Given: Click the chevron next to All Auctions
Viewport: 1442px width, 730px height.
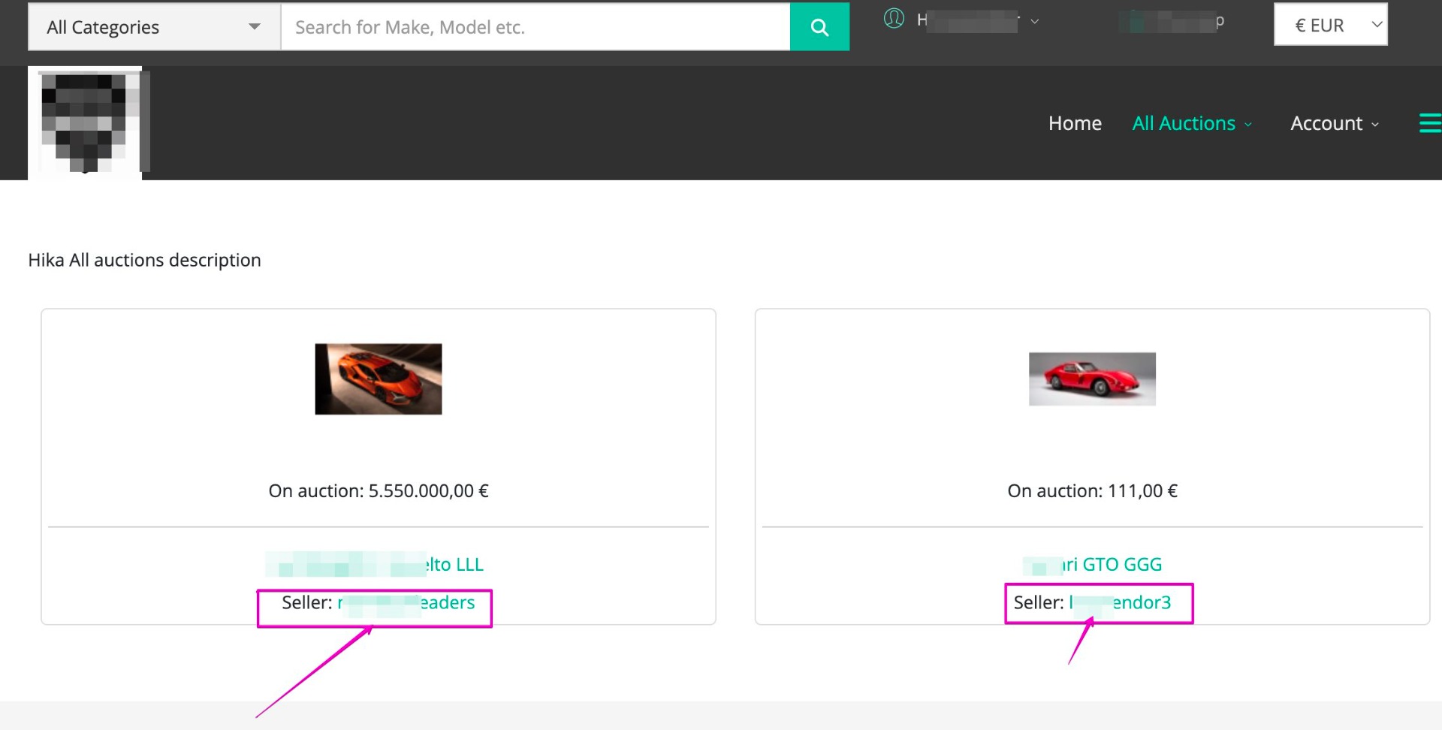Looking at the screenshot, I should pos(1248,125).
